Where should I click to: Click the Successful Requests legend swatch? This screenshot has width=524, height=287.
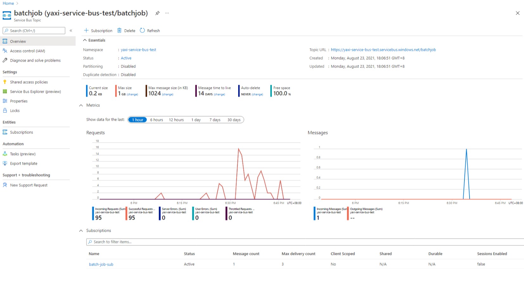(126, 213)
